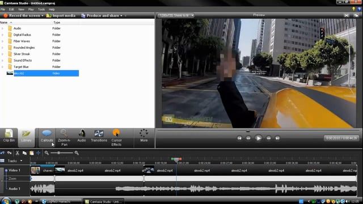Click the preview scrubber handle

(248, 131)
